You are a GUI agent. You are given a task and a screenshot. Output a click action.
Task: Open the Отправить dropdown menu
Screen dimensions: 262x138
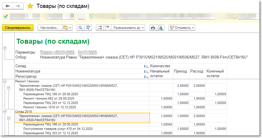[x=182, y=28]
